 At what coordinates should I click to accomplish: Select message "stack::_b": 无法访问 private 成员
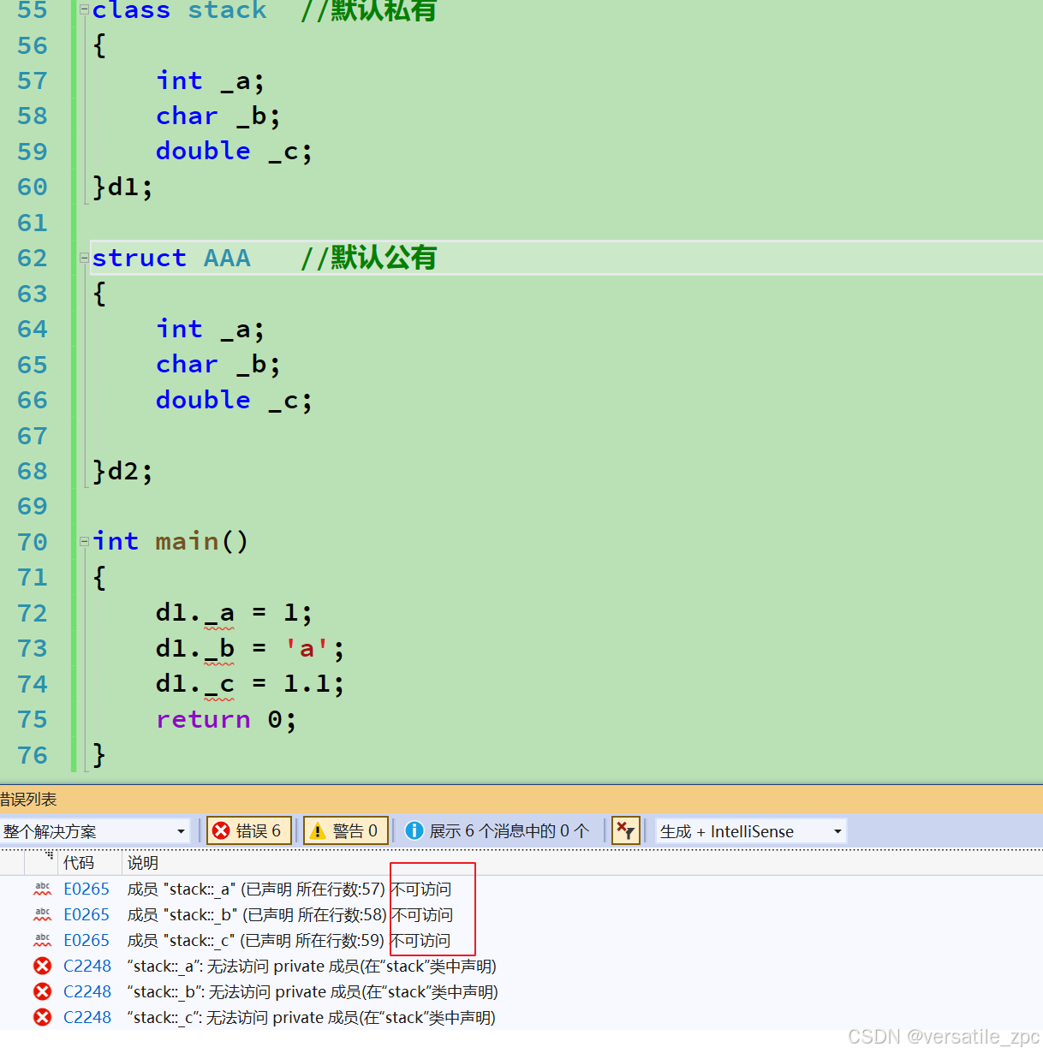pos(313,992)
